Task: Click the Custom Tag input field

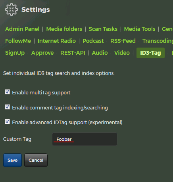Action: tap(85, 139)
